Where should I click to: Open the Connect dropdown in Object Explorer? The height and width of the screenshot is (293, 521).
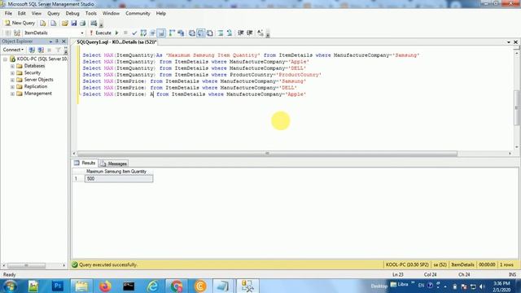click(x=13, y=50)
